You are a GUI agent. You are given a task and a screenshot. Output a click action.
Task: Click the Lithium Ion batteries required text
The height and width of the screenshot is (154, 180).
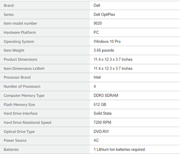pos(120,149)
